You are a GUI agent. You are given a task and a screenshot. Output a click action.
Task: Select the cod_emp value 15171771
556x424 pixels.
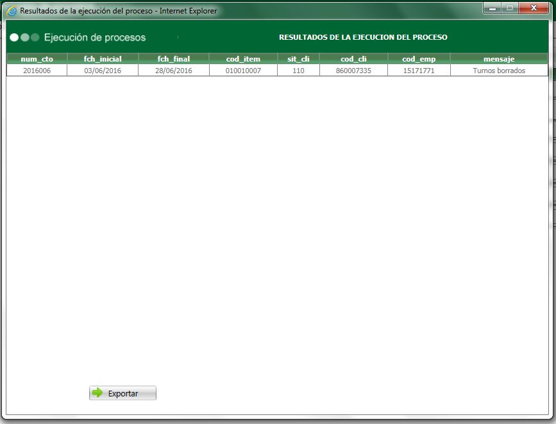click(419, 70)
